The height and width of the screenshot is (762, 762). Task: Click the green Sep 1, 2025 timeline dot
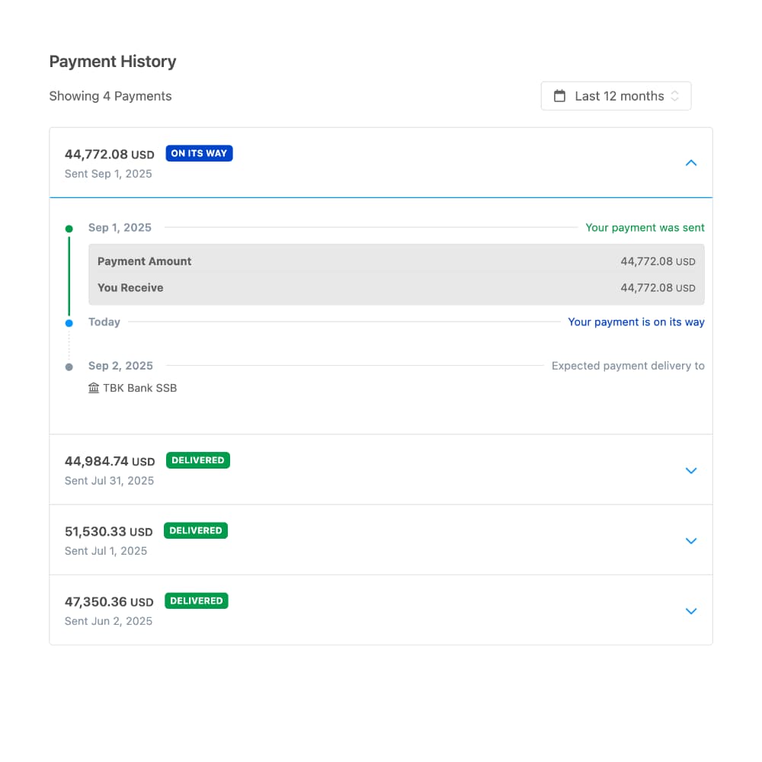(x=69, y=229)
